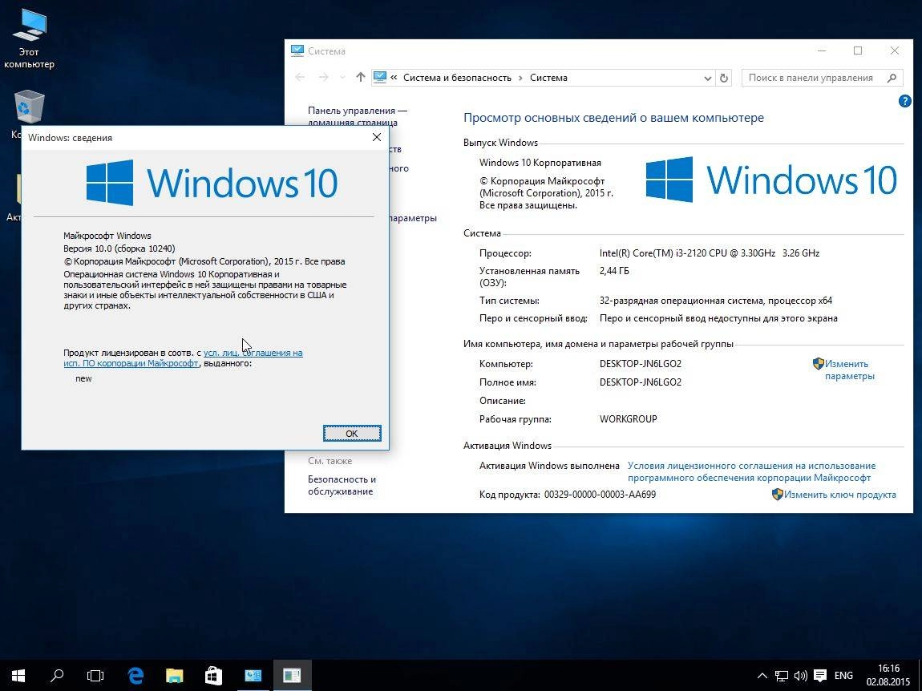Click the search magnifier in the control panel
The width and height of the screenshot is (922, 691).
click(892, 78)
